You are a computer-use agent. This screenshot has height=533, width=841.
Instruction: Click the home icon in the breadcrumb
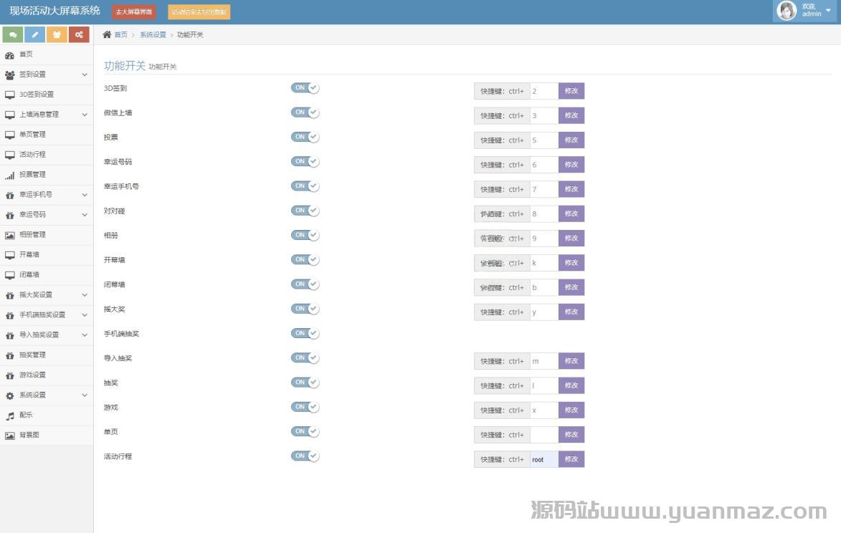(107, 34)
